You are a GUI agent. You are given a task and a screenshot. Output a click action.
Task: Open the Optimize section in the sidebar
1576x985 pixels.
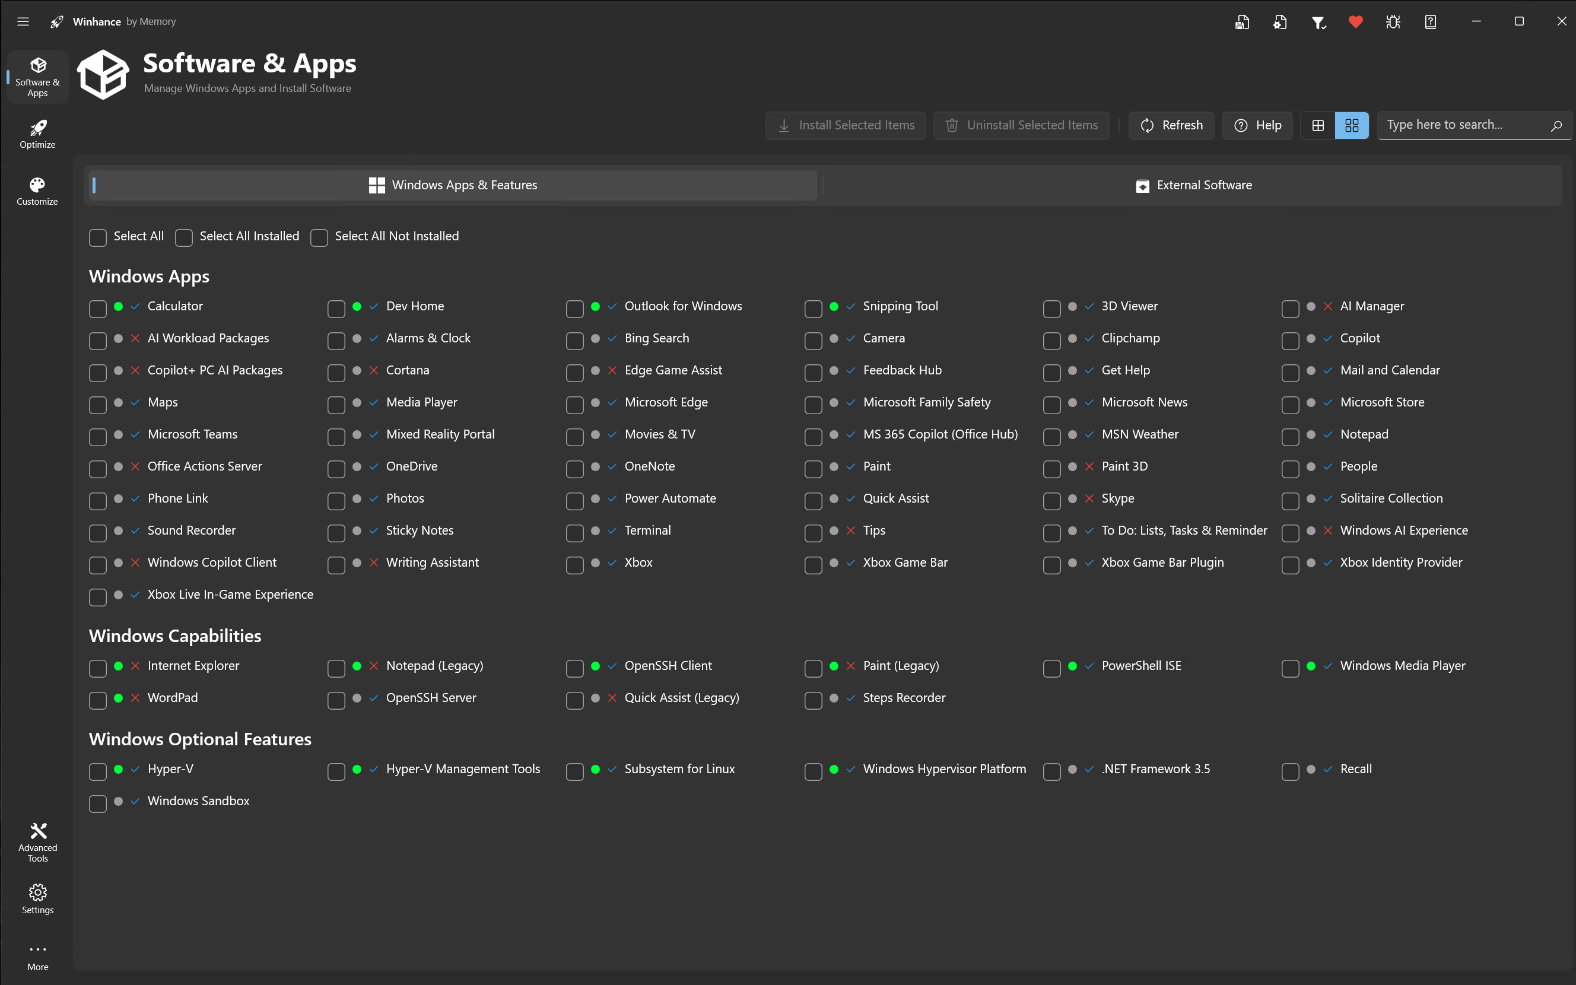(38, 134)
